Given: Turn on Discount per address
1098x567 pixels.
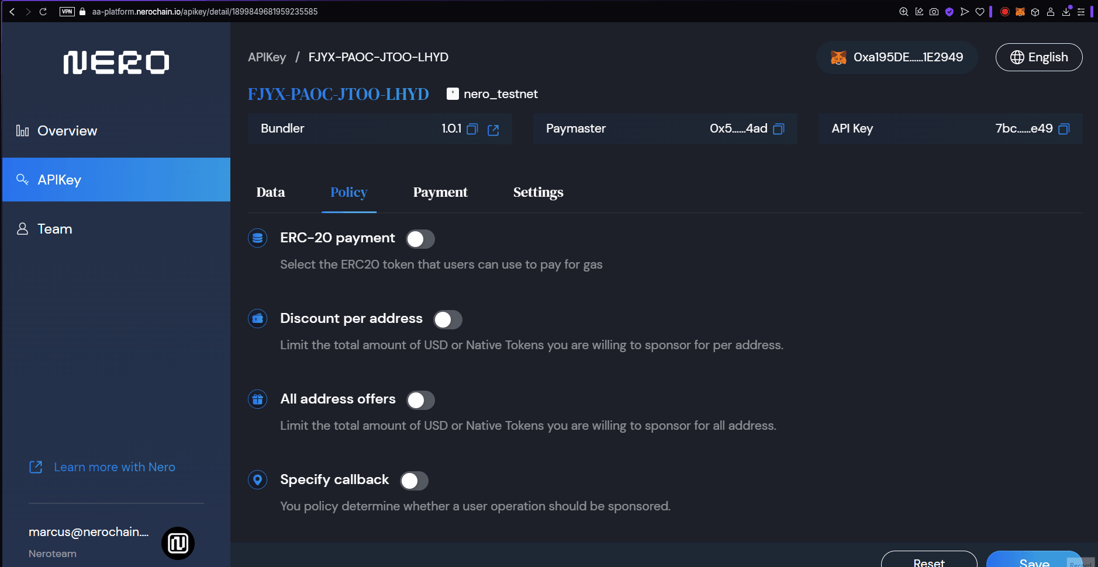Looking at the screenshot, I should click(447, 319).
